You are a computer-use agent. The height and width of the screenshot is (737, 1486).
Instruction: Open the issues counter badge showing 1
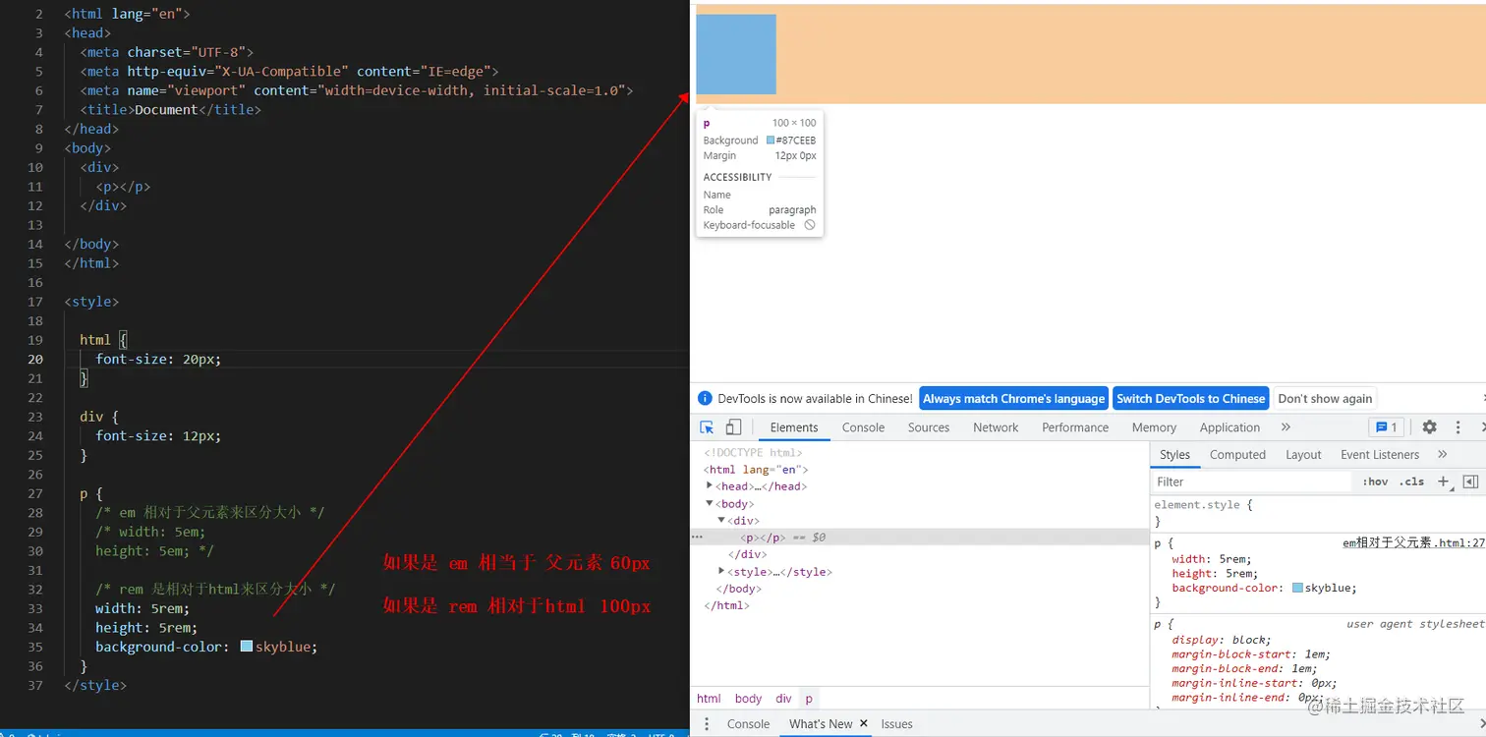1387,427
